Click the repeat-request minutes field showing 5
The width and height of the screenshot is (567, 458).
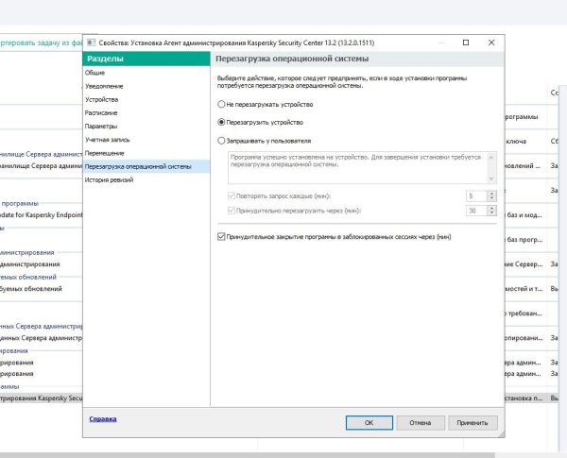tap(476, 195)
